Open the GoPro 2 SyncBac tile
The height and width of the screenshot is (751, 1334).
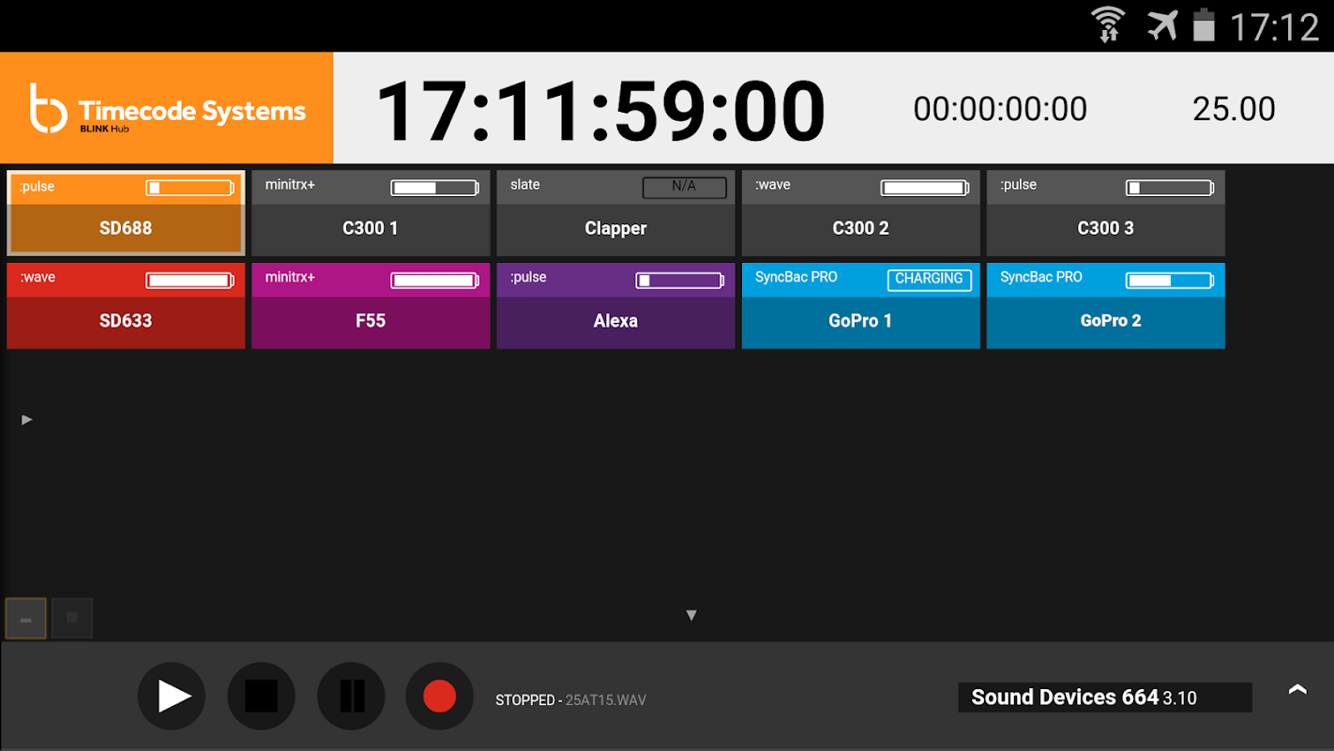tap(1106, 306)
